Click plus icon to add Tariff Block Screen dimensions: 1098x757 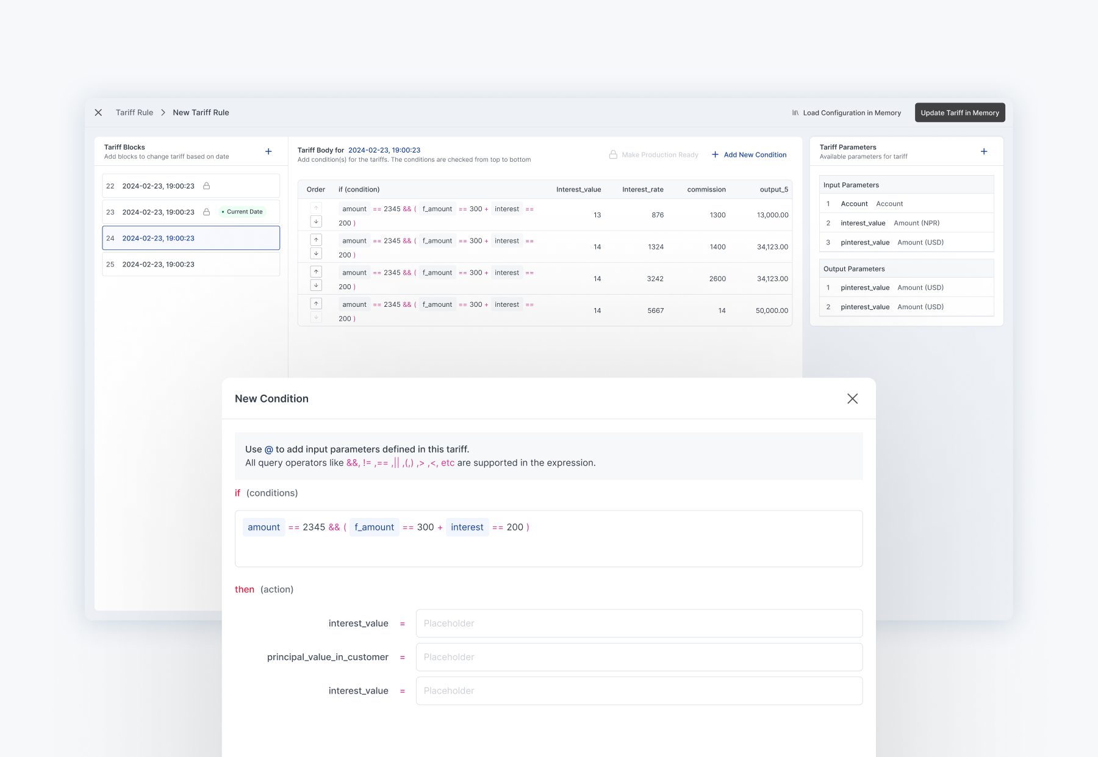(268, 151)
